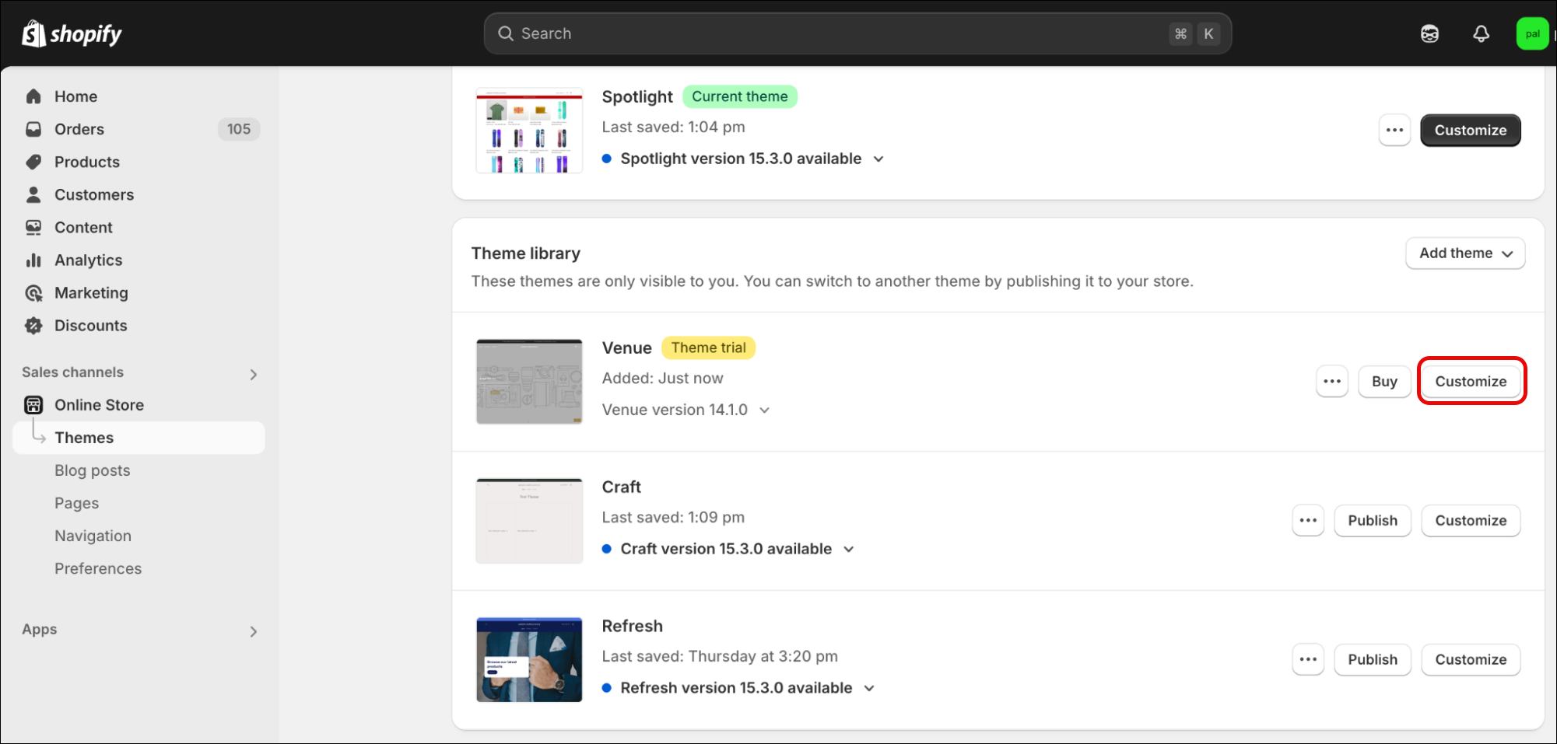Image resolution: width=1557 pixels, height=744 pixels.
Task: Click the Content icon in sidebar
Action: point(33,227)
